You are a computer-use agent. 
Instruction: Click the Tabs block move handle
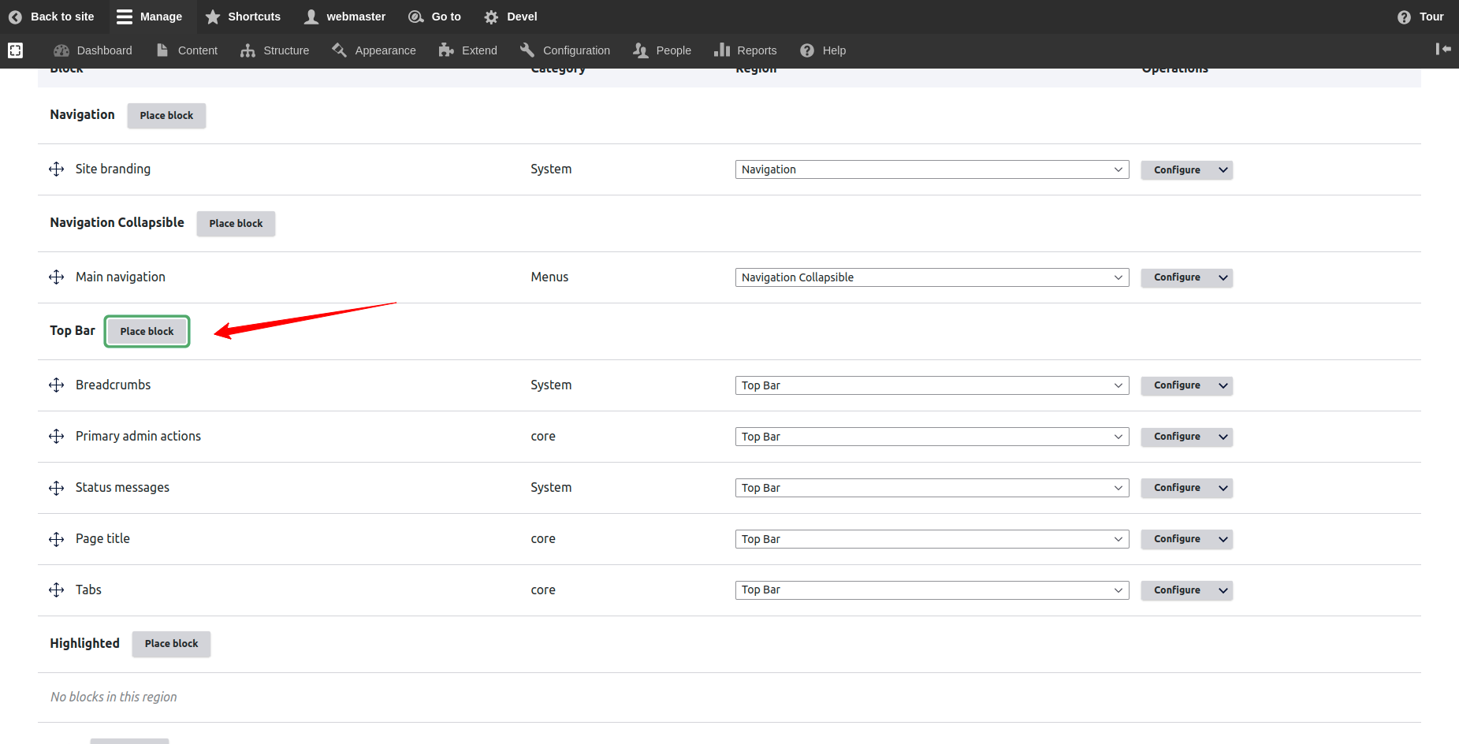pos(56,590)
